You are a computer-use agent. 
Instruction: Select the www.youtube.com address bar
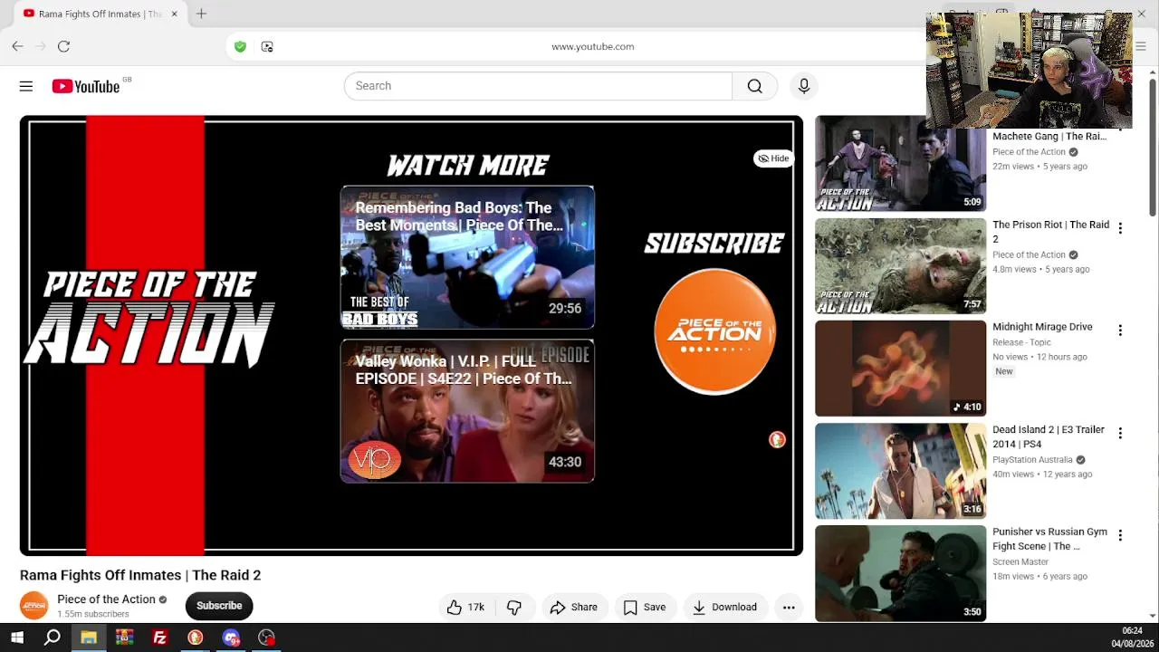(x=593, y=46)
